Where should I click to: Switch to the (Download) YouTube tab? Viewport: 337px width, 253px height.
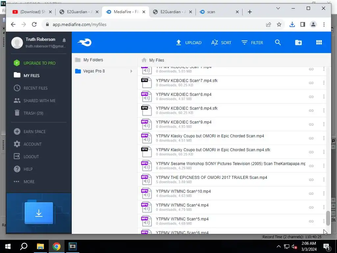pyautogui.click(x=32, y=12)
